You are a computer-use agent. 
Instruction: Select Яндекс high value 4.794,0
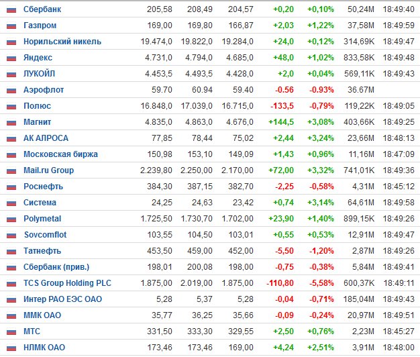click(199, 58)
